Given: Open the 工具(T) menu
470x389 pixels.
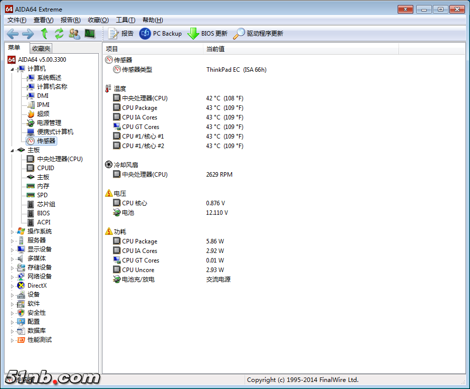Looking at the screenshot, I should tap(125, 20).
